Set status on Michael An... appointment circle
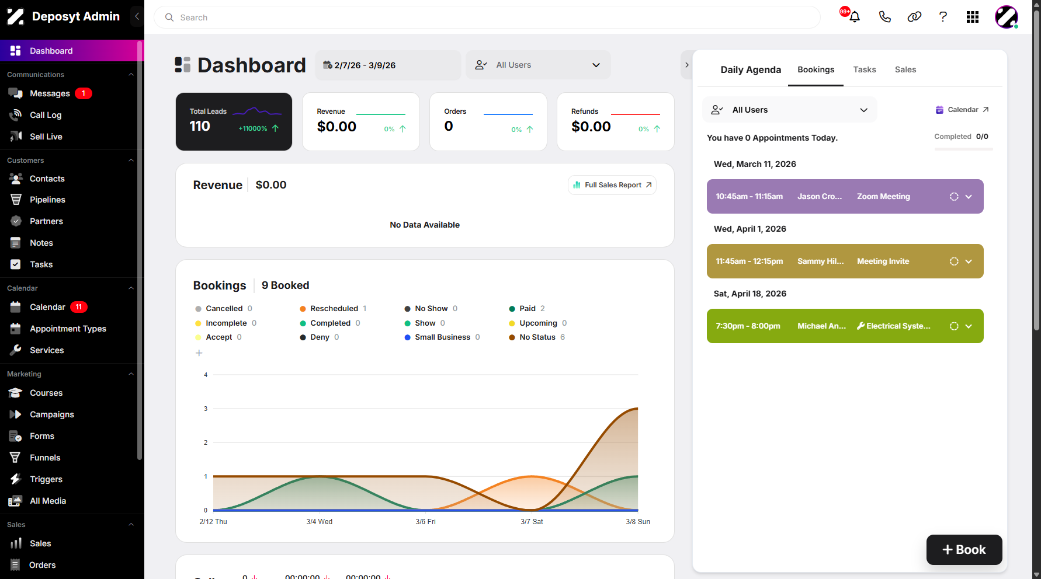 [x=954, y=326]
